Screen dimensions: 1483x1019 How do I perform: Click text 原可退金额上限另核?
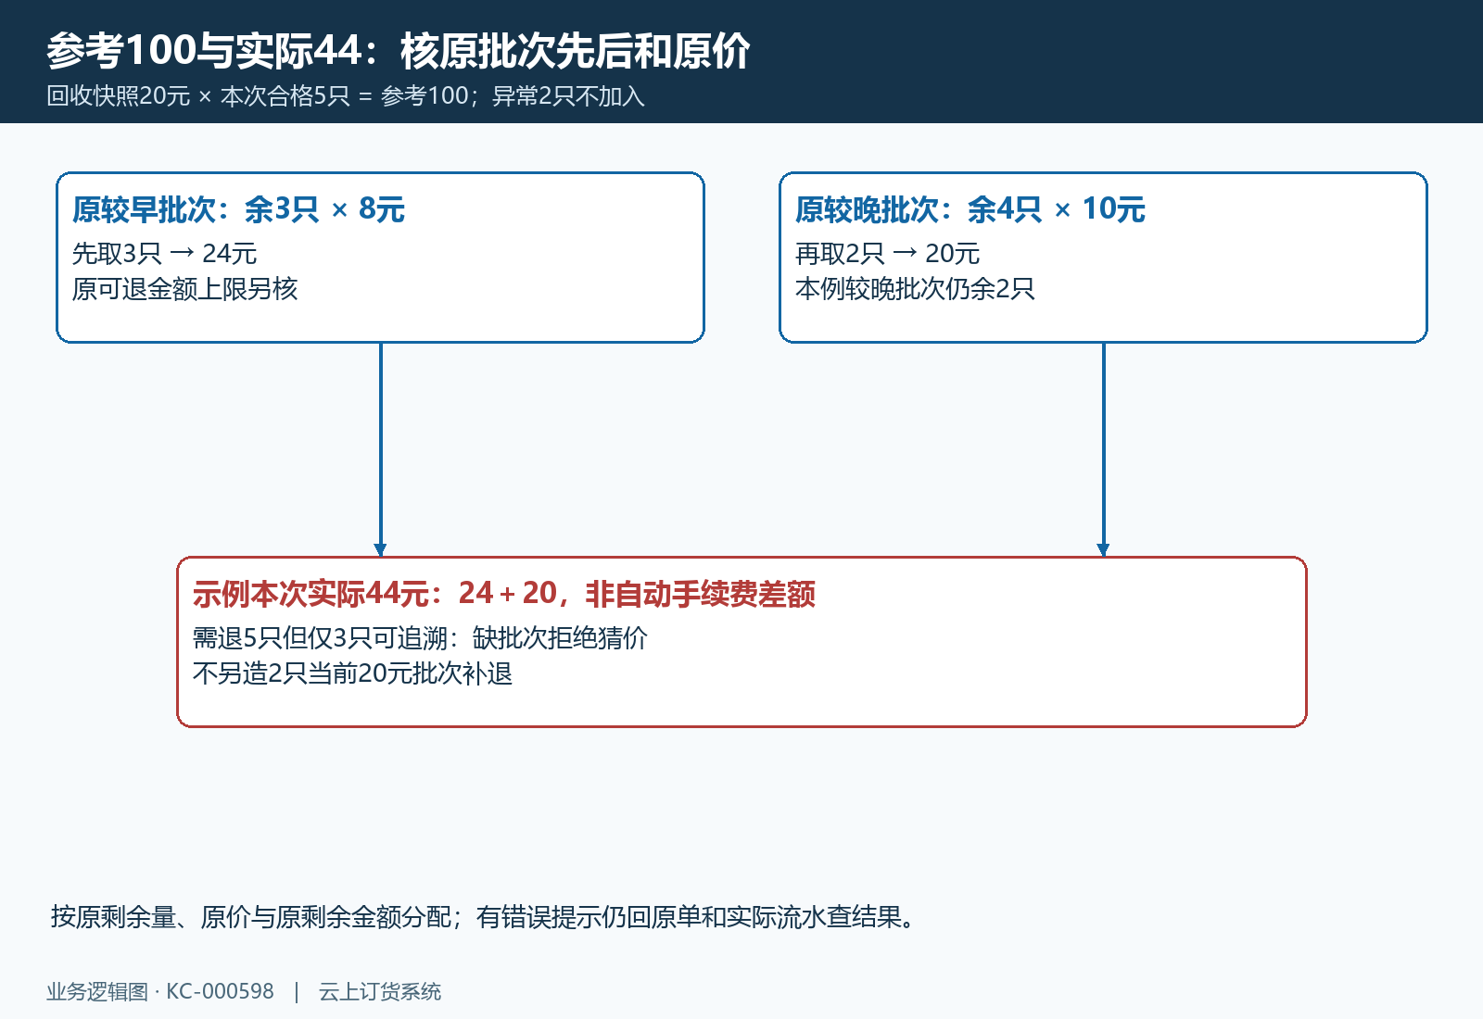184,289
